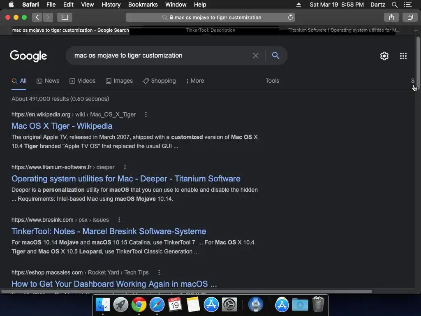Show all tabs overview button
This screenshot has height=316, width=421.
(x=410, y=17)
